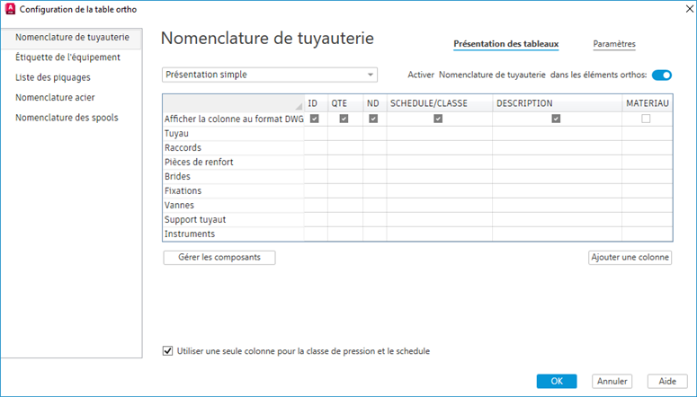The width and height of the screenshot is (697, 397).
Task: Close the Configuration de la table ortho dialog
Action: coord(680,11)
